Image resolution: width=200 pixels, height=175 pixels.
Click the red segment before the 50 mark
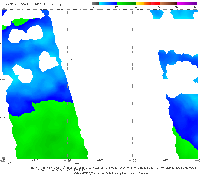(155, 3)
